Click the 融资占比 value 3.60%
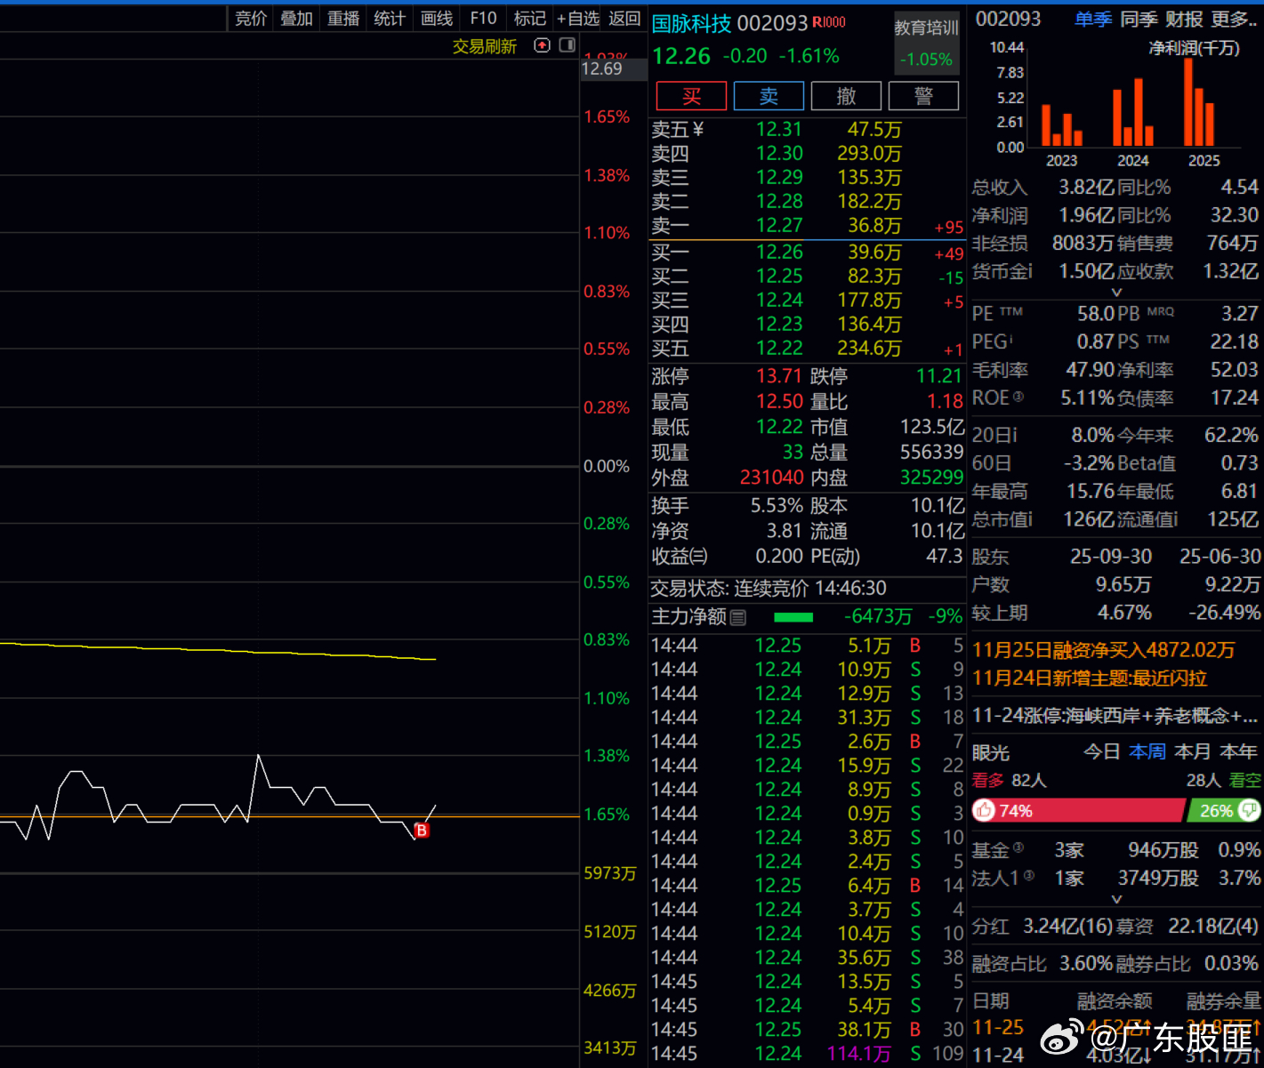Screen dimensions: 1264x1068 pos(1086,963)
